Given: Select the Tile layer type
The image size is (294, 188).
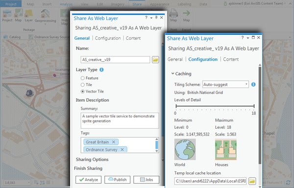Looking at the screenshot, I should [x=82, y=85].
